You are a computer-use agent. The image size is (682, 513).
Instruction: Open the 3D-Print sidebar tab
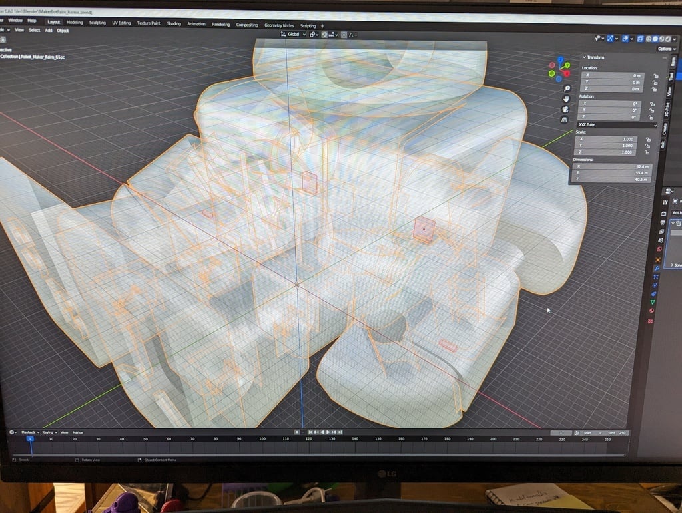tap(667, 109)
